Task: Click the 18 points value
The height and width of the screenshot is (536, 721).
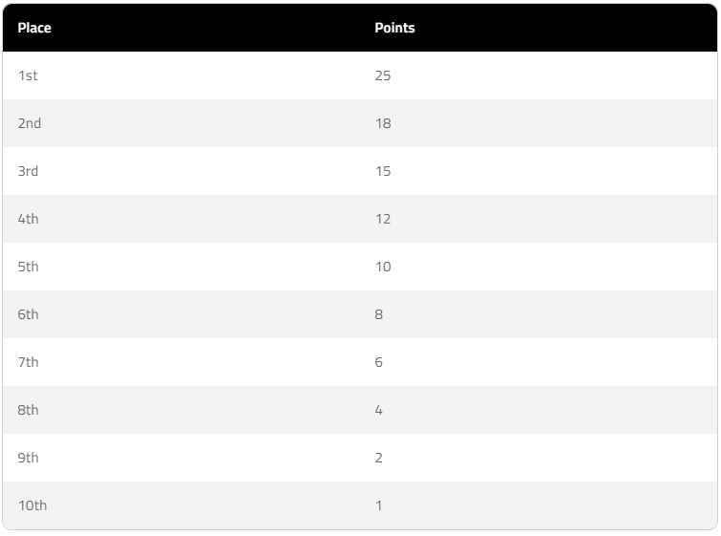Action: [x=383, y=123]
